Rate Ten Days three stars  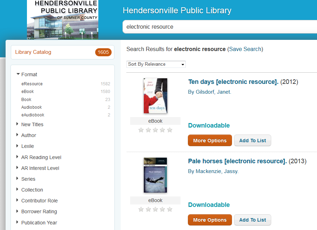coord(155,130)
